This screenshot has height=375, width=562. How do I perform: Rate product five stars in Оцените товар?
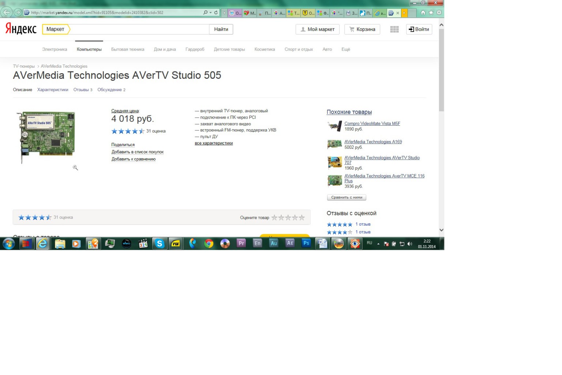click(302, 218)
